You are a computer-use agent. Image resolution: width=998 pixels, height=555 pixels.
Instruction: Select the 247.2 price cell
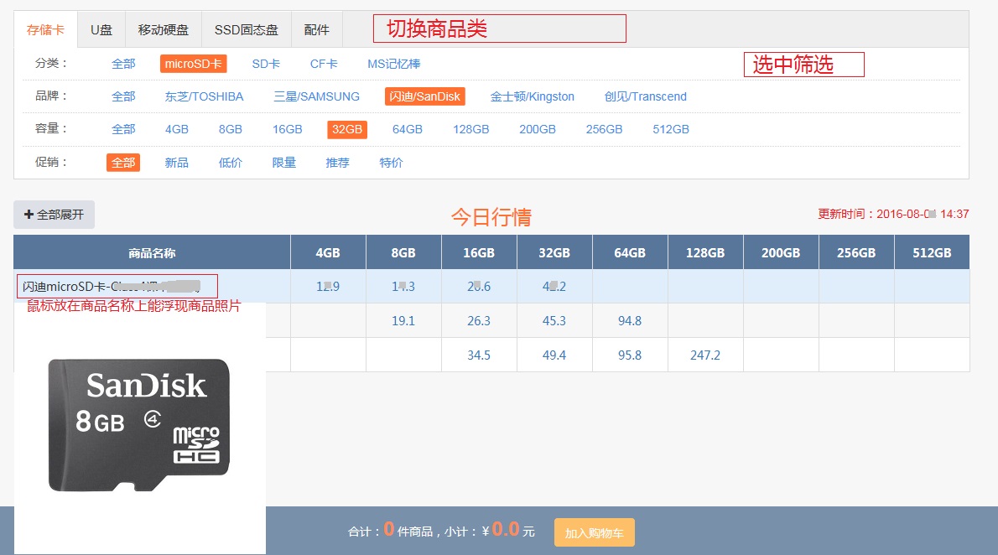[x=705, y=355]
